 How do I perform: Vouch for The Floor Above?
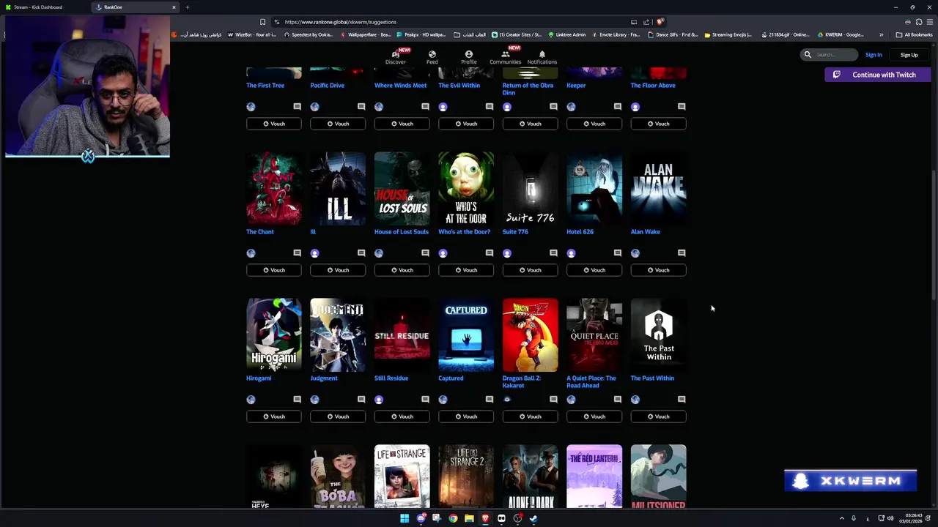coord(659,124)
